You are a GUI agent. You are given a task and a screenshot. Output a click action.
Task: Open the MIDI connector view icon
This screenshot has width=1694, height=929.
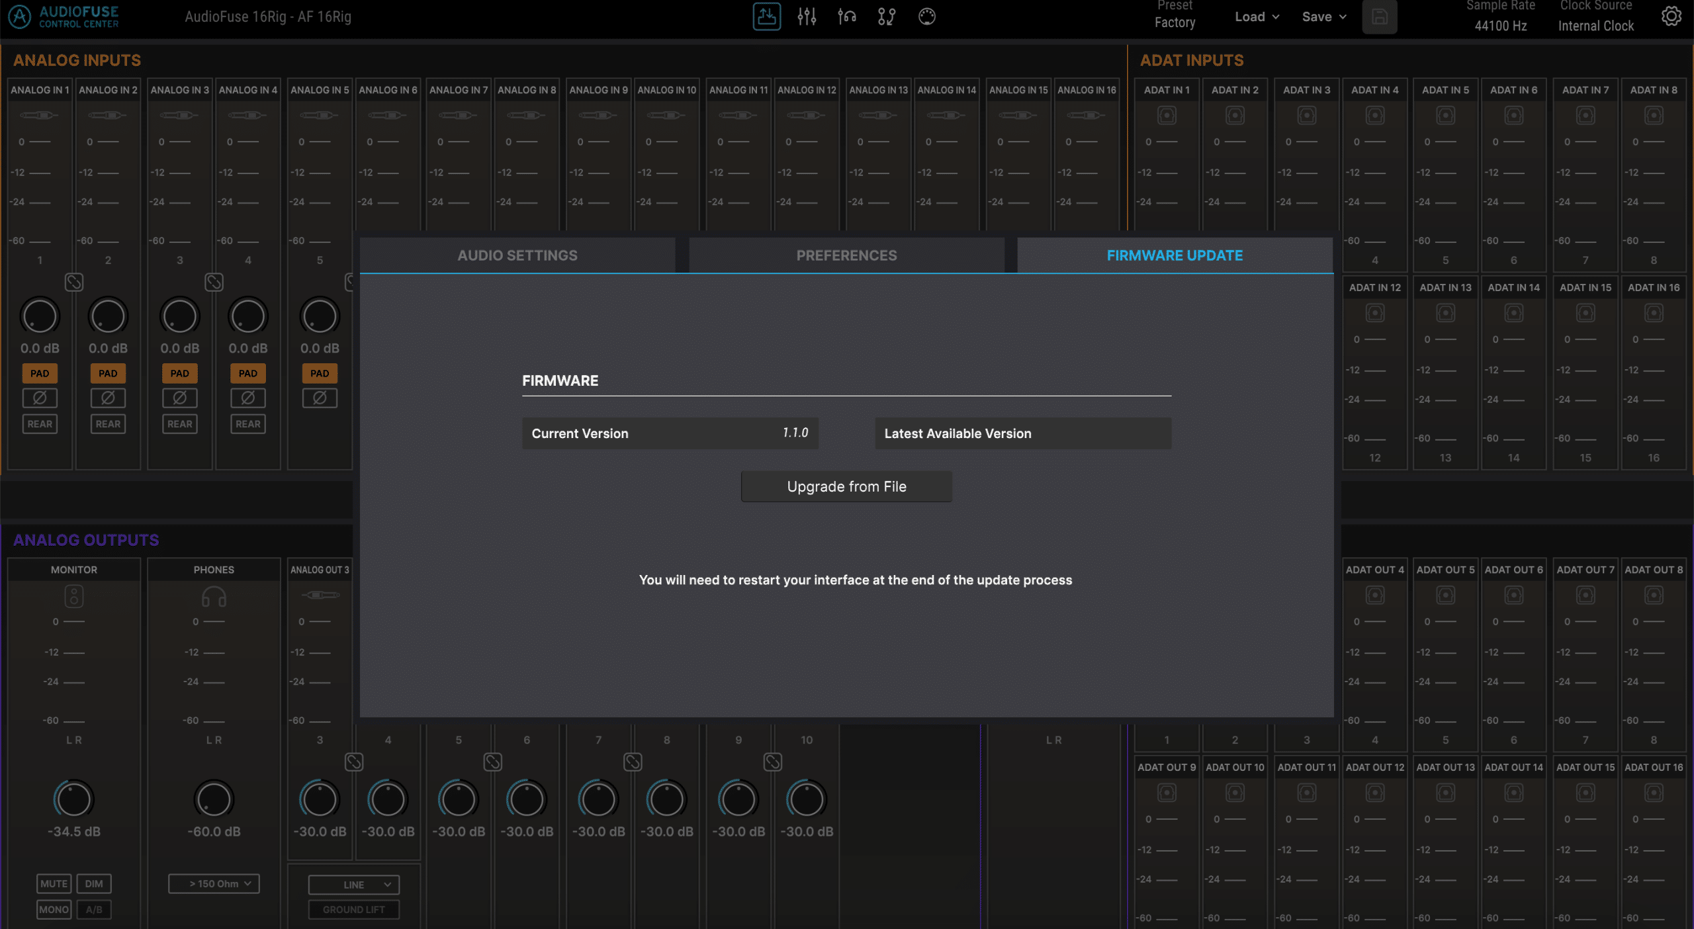click(927, 17)
